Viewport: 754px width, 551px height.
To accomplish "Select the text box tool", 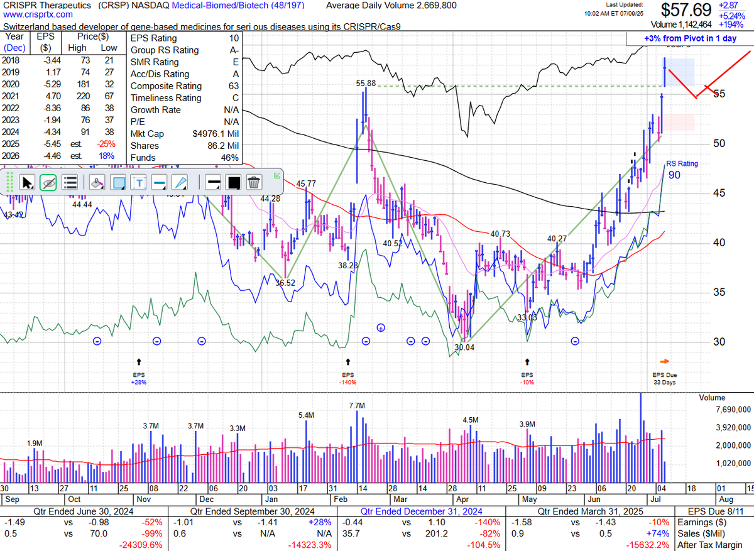I will (138, 183).
